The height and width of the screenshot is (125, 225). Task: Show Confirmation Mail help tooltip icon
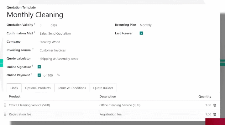tap(34, 32)
